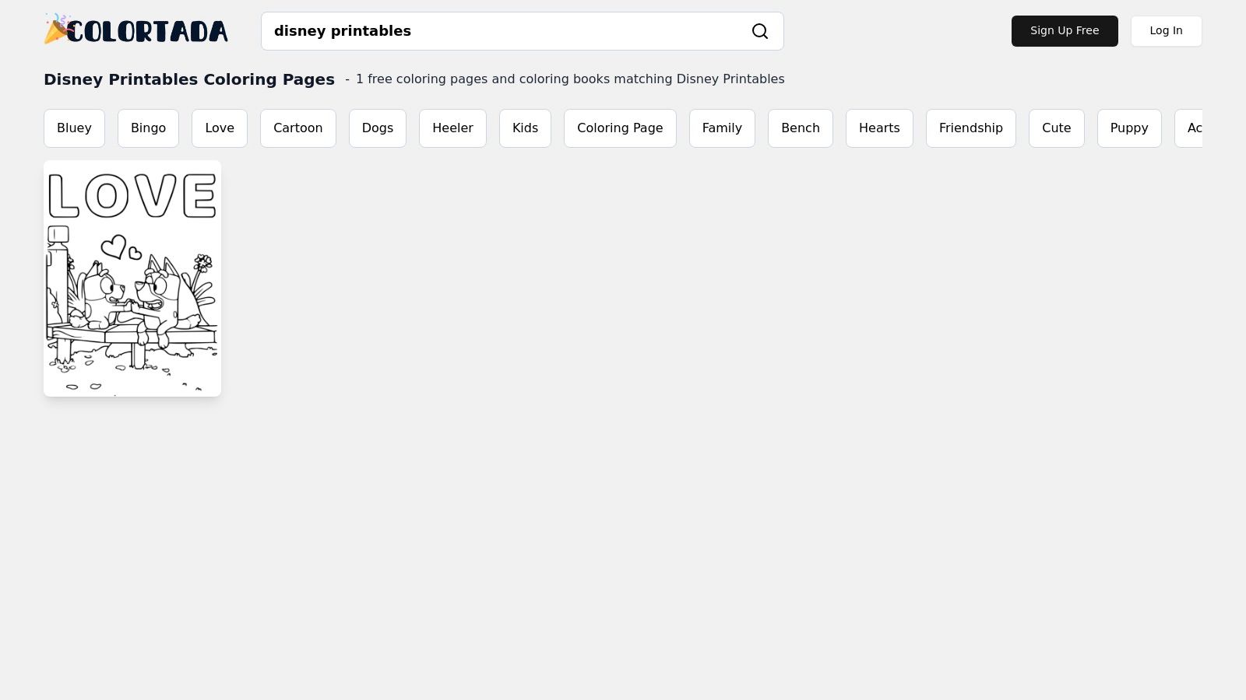
Task: Click the Log In button
Action: pyautogui.click(x=1166, y=31)
